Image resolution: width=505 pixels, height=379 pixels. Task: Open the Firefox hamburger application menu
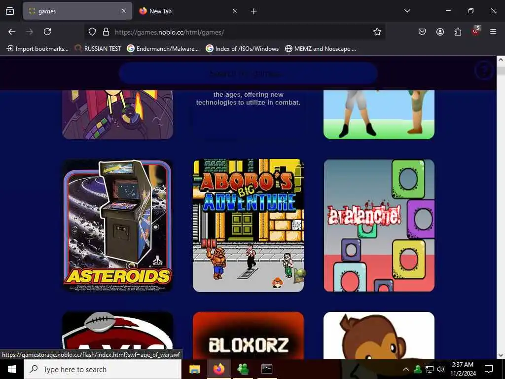click(493, 32)
